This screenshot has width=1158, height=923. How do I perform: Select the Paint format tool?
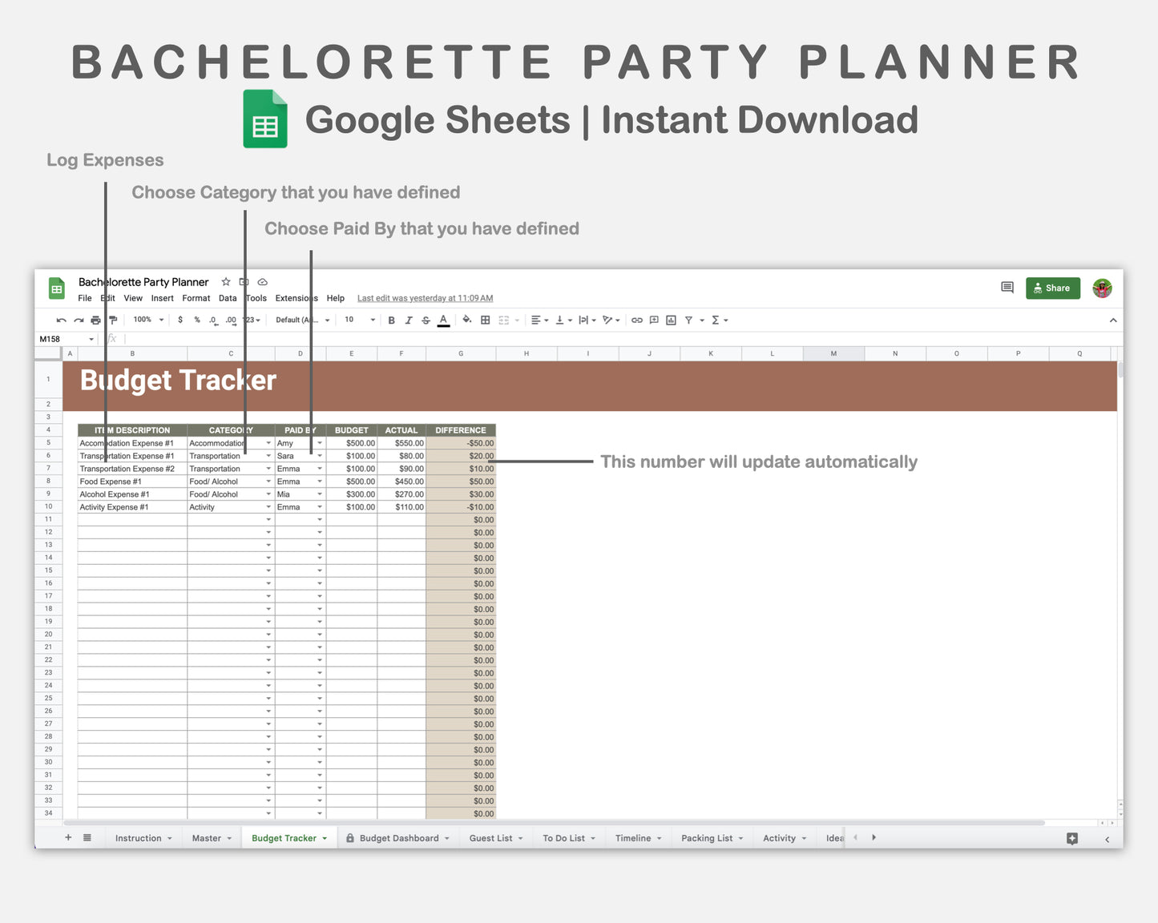[113, 320]
